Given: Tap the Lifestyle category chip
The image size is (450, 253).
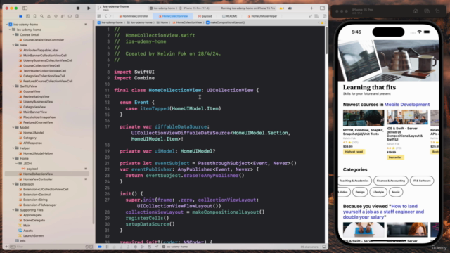Looking at the screenshot, I should click(x=378, y=192).
